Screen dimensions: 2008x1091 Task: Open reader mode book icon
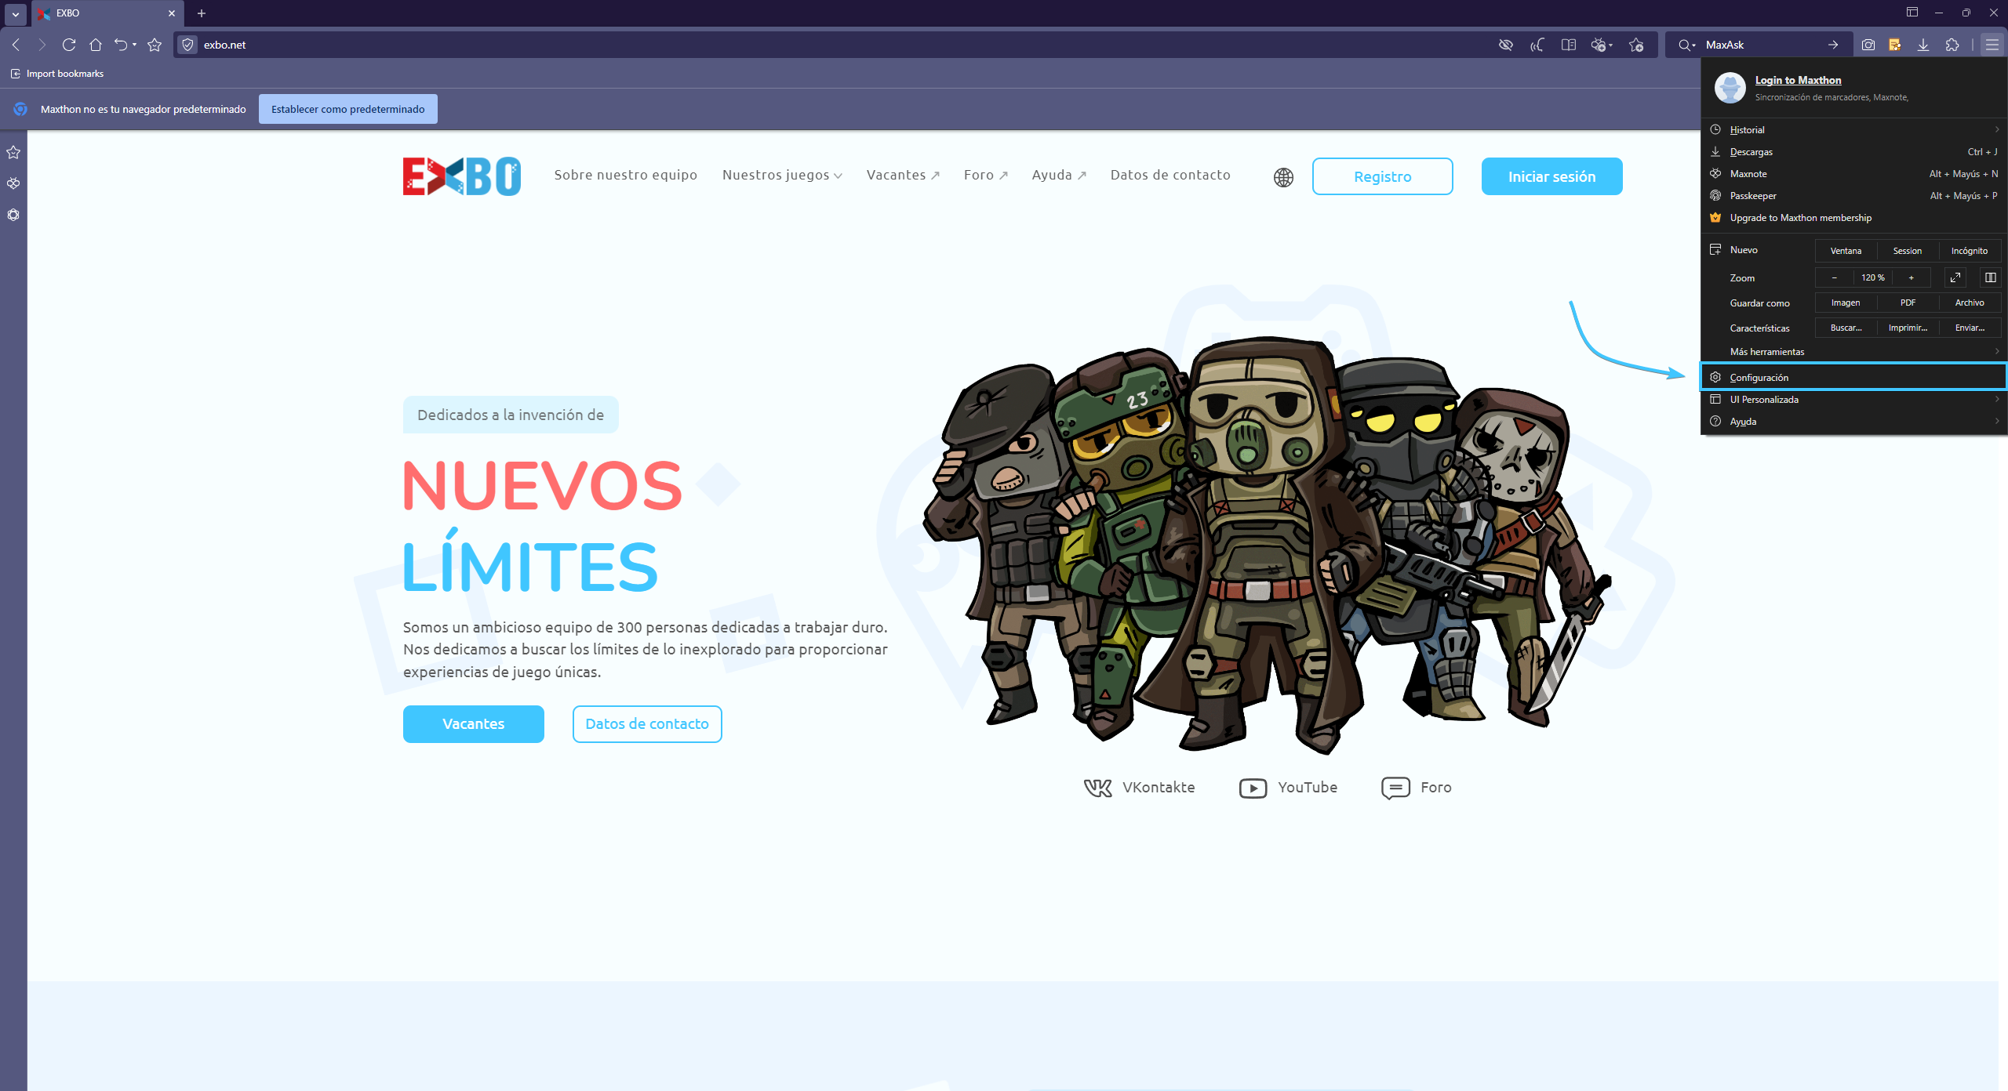(1568, 45)
